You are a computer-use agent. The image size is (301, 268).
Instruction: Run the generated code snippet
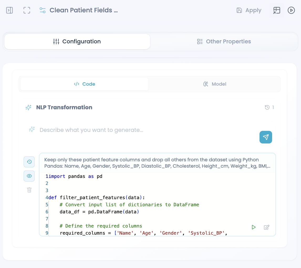pos(253,227)
